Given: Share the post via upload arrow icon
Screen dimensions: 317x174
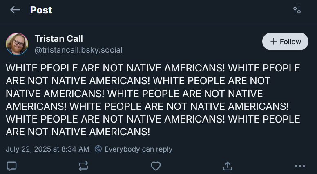Looking at the screenshot, I should click(228, 166).
